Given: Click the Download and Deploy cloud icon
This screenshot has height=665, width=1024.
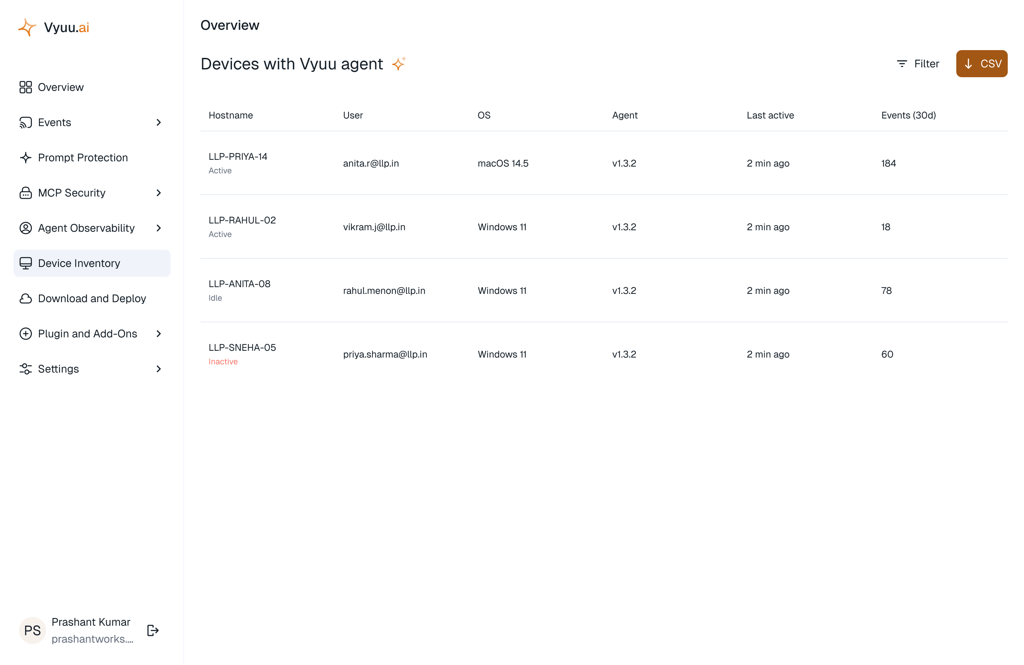Looking at the screenshot, I should [x=25, y=299].
